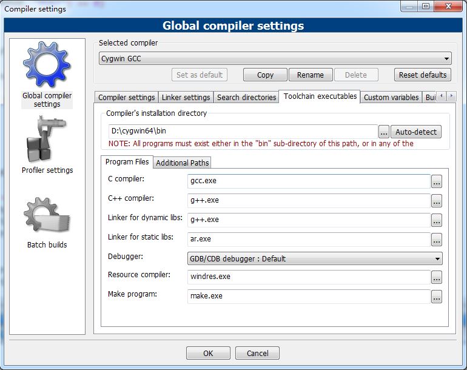The width and height of the screenshot is (467, 370).
Task: Click the Auto-detect button
Action: coord(416,132)
